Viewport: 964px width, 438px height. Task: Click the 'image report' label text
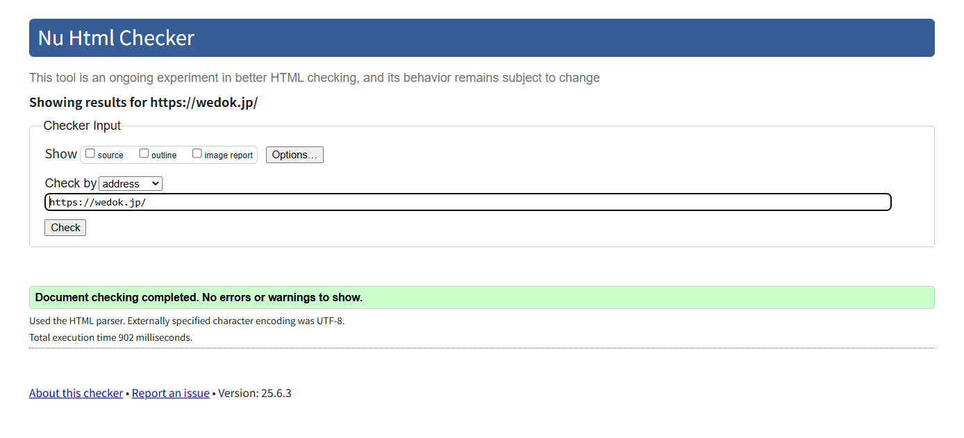pyautogui.click(x=228, y=155)
